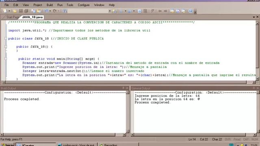The height and width of the screenshot is (146, 260).
Task: Click the editor vertical scrollbar
Action: tap(257, 51)
